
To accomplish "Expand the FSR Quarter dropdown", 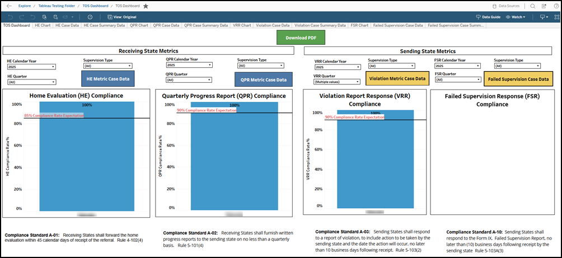I will (x=457, y=79).
